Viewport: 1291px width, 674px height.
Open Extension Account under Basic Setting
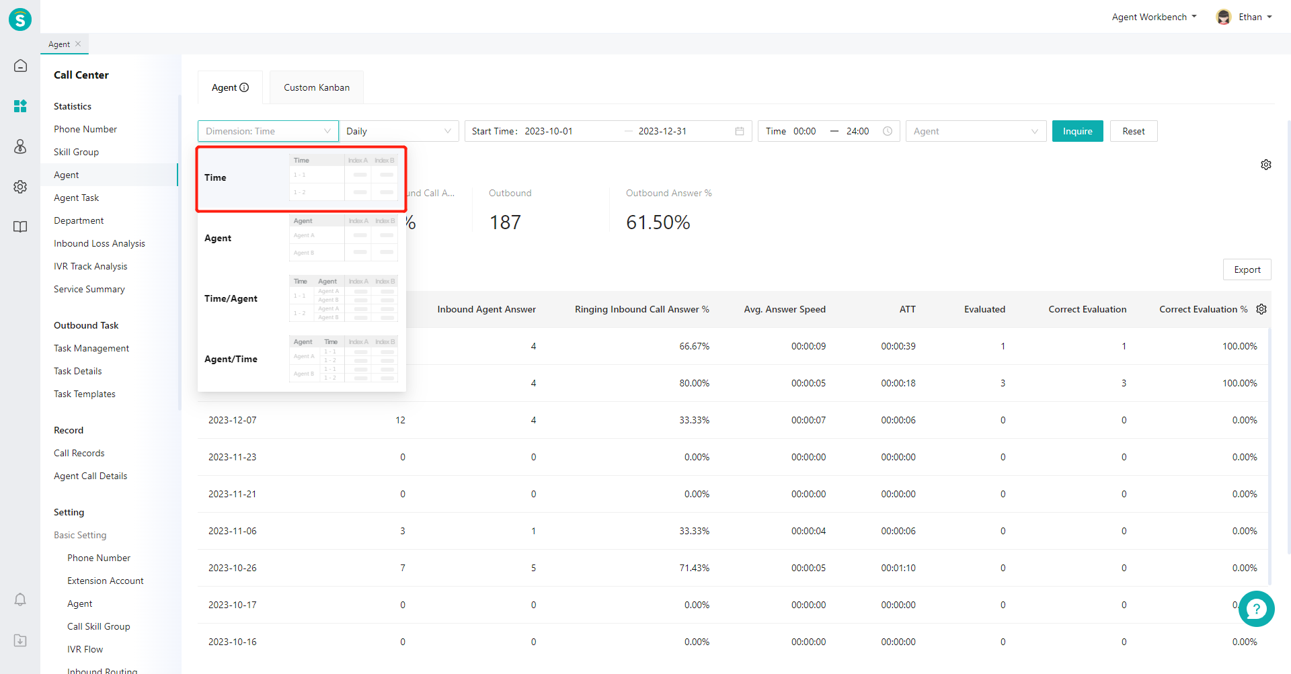tap(106, 581)
